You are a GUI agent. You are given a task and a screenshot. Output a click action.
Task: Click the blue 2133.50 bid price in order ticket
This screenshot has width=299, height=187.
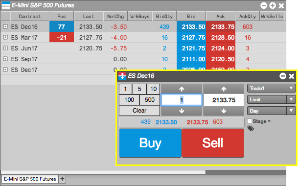click(x=166, y=122)
